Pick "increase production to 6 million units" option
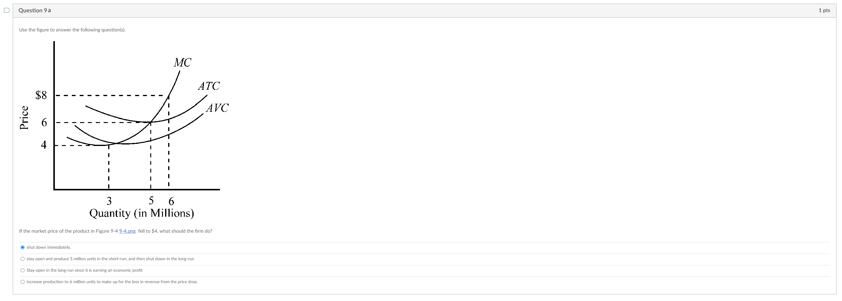This screenshot has height=301, width=842. point(22,281)
